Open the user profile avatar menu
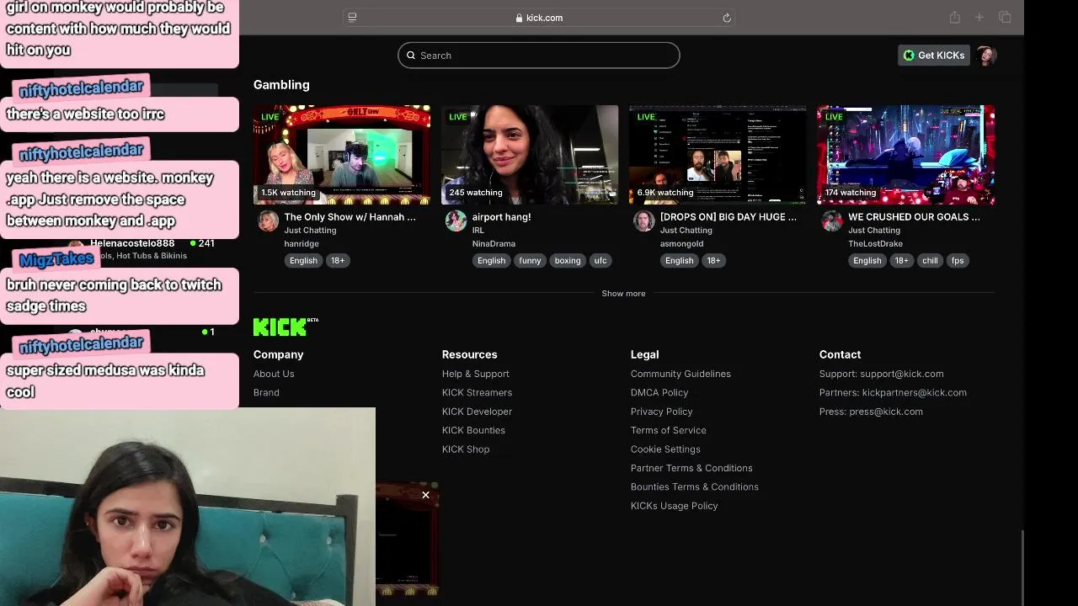 tap(986, 56)
